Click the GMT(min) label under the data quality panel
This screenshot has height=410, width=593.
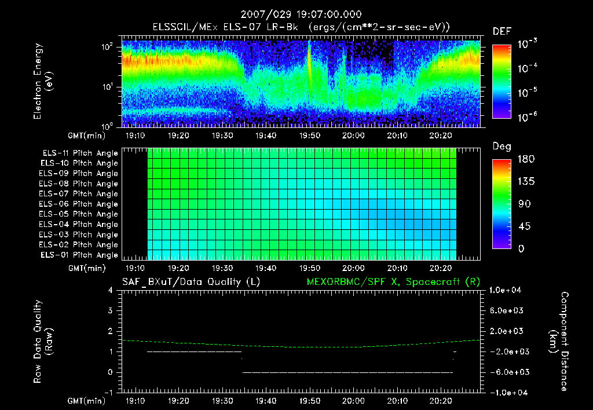(87, 401)
